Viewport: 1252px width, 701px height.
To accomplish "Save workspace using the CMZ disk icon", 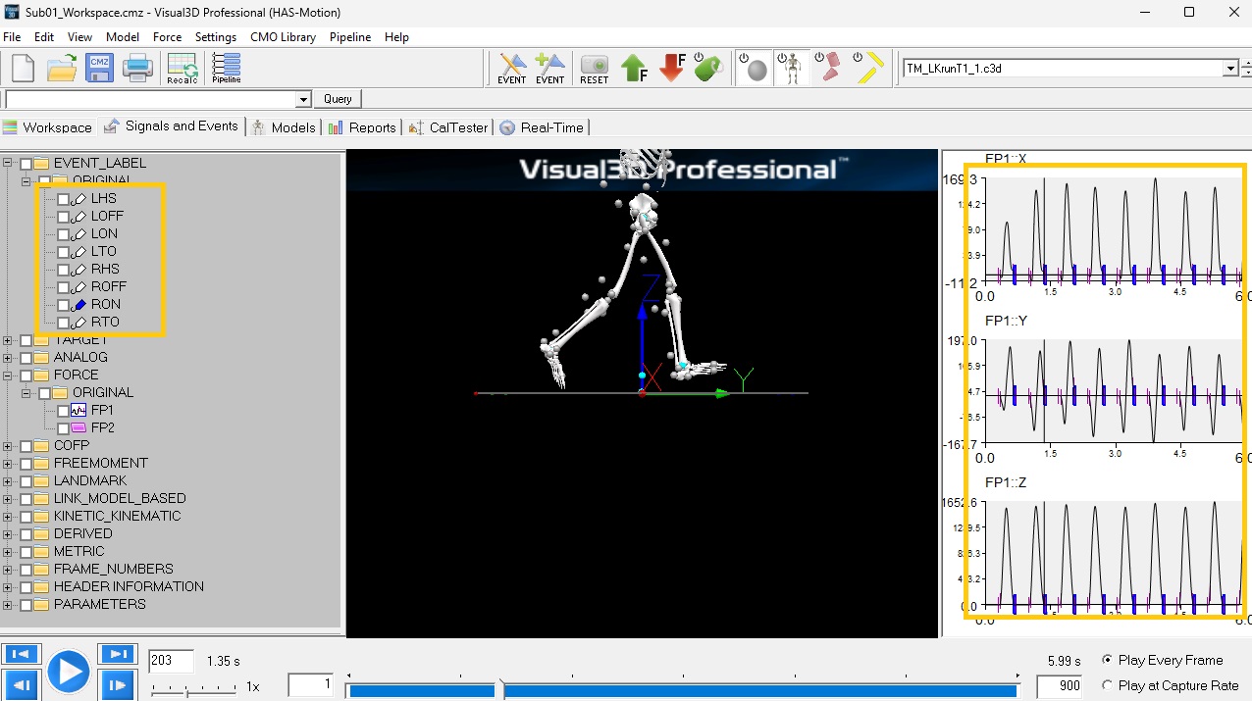I will click(x=99, y=69).
